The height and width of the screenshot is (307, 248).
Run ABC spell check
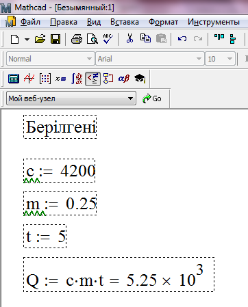(108, 39)
